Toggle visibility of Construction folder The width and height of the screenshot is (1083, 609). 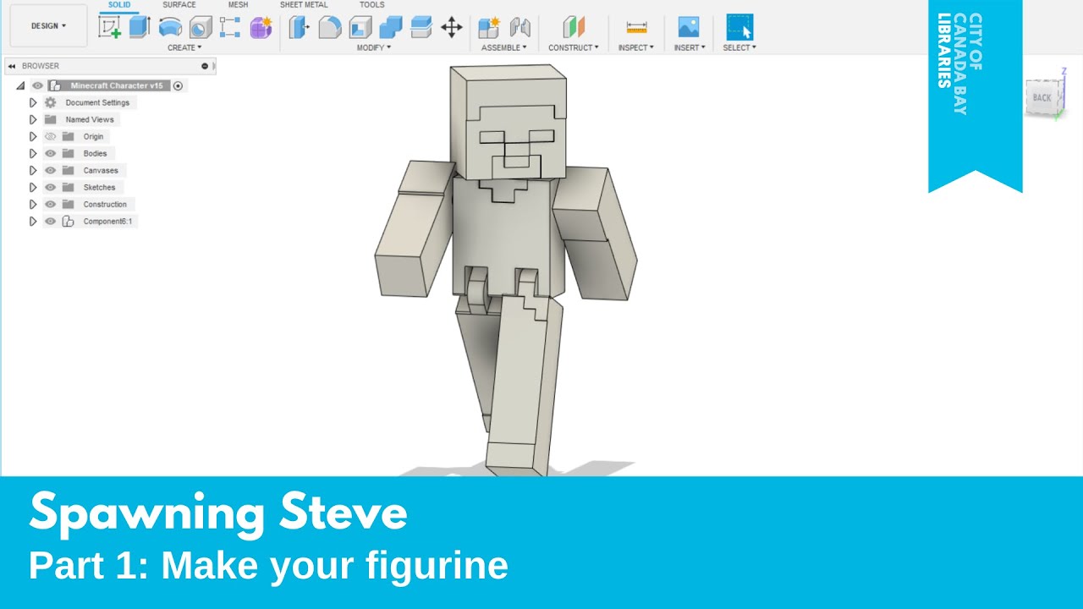point(50,204)
